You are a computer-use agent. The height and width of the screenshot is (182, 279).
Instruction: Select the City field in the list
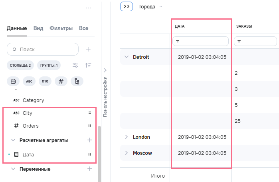click(28, 113)
